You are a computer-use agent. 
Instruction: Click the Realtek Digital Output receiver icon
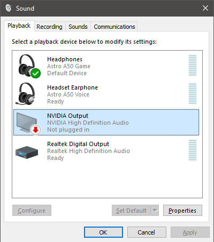click(27, 152)
